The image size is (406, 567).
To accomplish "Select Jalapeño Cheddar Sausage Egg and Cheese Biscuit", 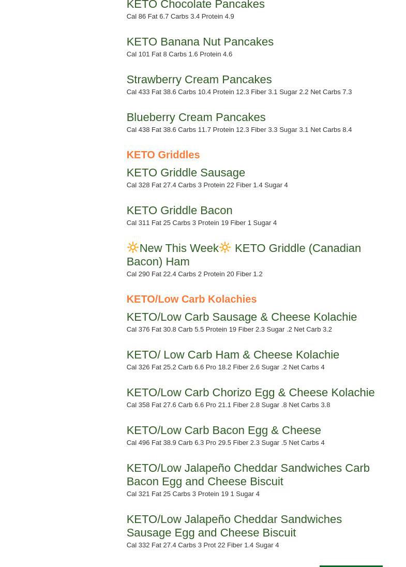I will [x=234, y=526].
